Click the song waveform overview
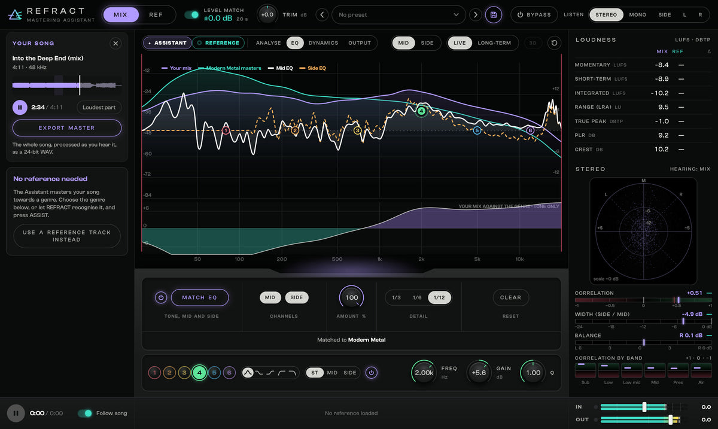The height and width of the screenshot is (429, 718). pos(67,86)
